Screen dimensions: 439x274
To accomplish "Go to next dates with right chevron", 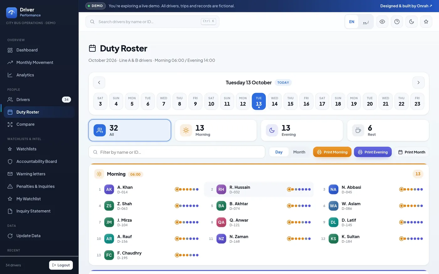I will (x=418, y=83).
